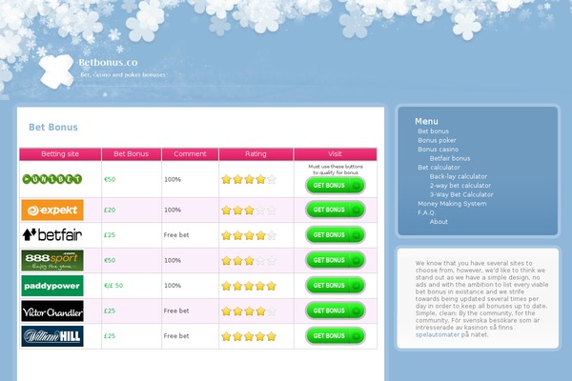Click the William Hill star rating
Image resolution: width=572 pixels, height=381 pixels.
pyautogui.click(x=249, y=336)
